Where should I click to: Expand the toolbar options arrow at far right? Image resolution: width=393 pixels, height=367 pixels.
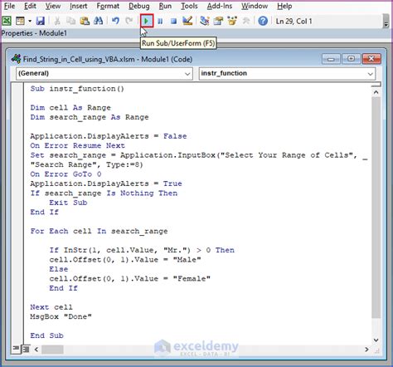(386, 22)
